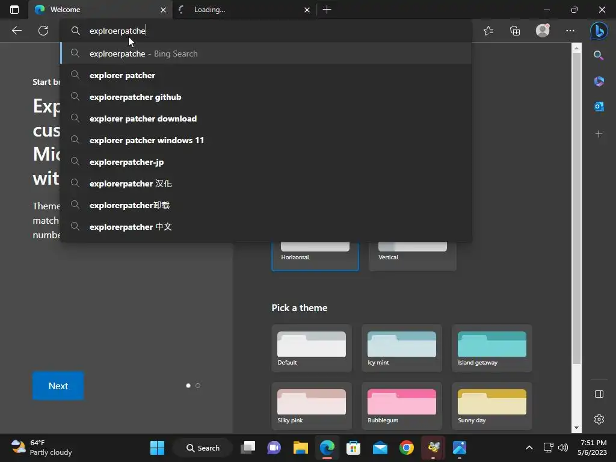The height and width of the screenshot is (462, 616).
Task: Open File Explorer from taskbar
Action: click(x=301, y=448)
